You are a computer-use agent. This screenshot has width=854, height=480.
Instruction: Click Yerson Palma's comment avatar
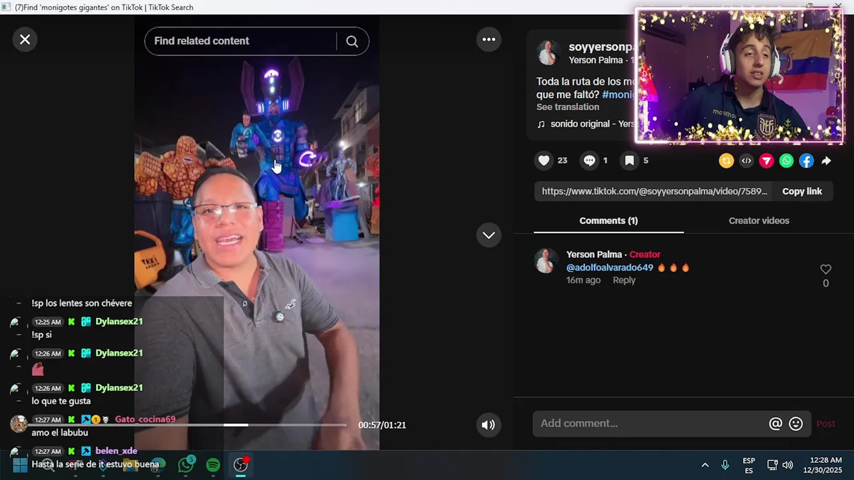click(x=546, y=261)
